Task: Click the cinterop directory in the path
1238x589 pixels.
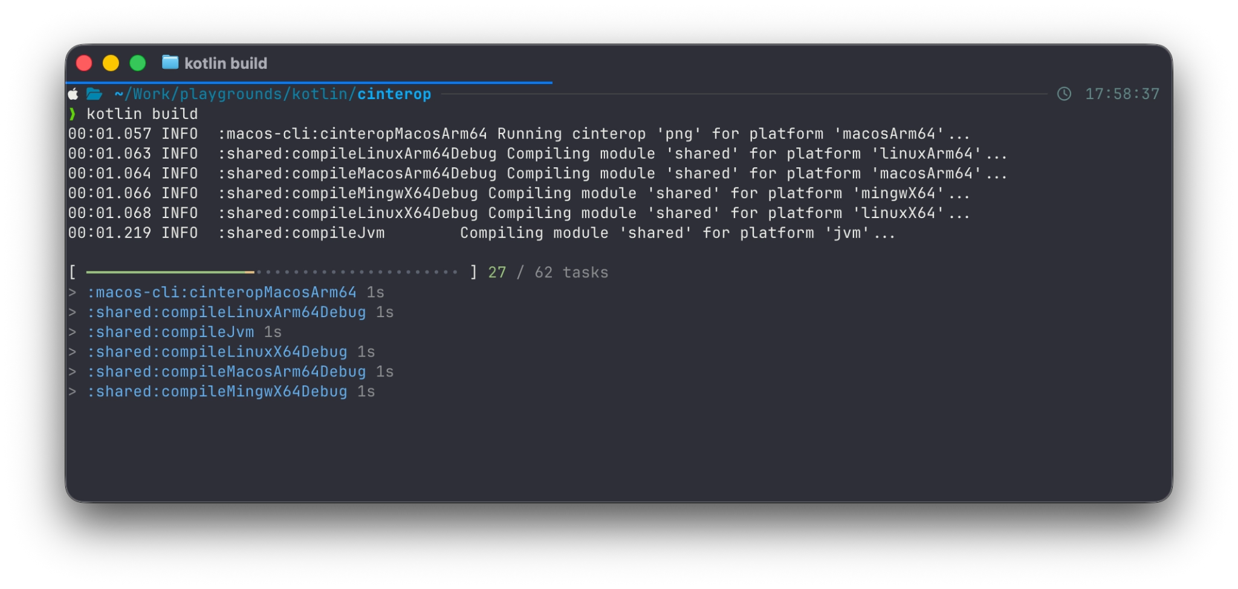Action: tap(394, 94)
